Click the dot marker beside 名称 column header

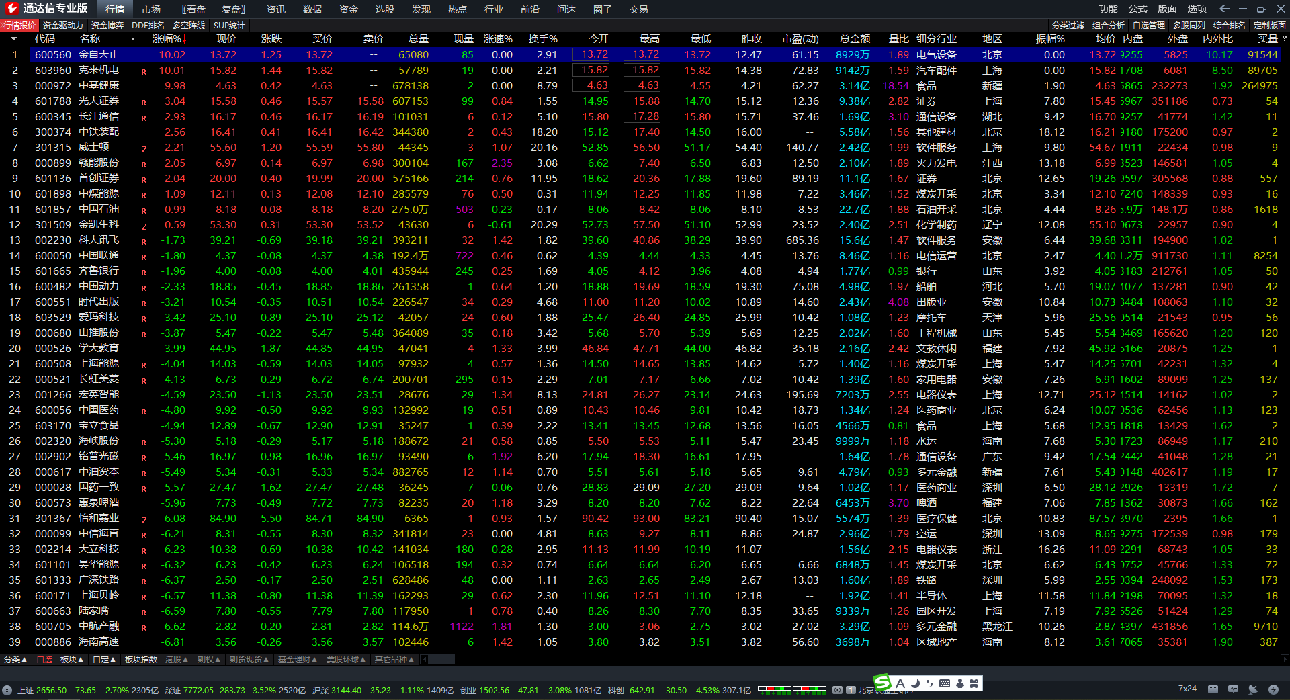click(133, 39)
